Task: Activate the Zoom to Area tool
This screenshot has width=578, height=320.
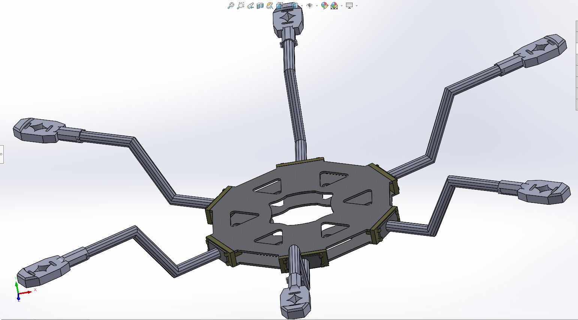Action: coord(241,6)
